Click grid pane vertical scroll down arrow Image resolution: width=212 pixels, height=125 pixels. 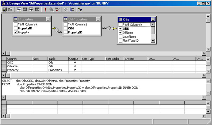208,71
